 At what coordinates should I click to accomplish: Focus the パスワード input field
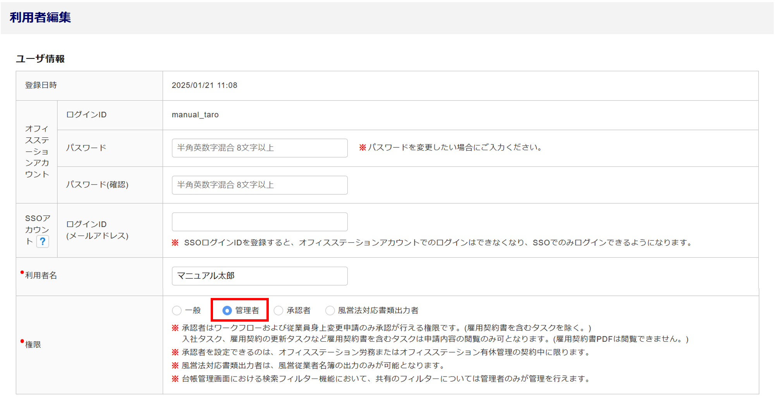pyautogui.click(x=259, y=148)
